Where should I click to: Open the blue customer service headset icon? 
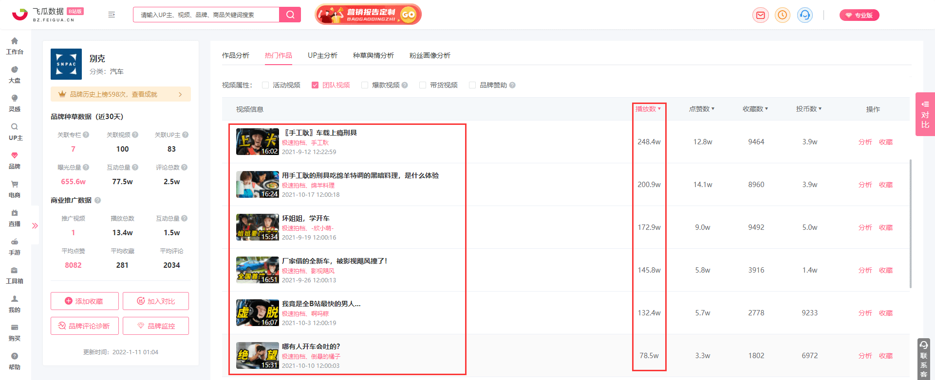click(x=805, y=15)
